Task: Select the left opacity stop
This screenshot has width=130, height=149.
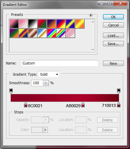Action: pos(11,91)
